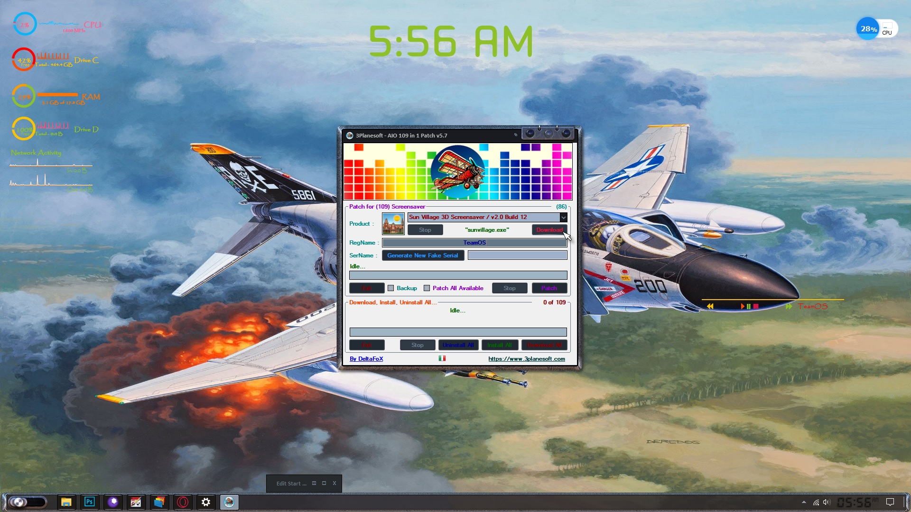Click the Stop button beside Uninstall All

[418, 345]
